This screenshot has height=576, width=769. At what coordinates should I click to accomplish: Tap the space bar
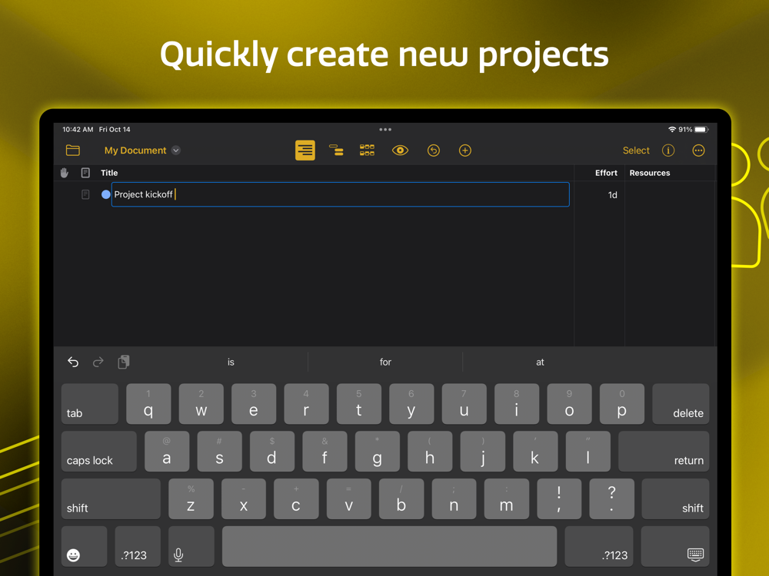click(389, 546)
